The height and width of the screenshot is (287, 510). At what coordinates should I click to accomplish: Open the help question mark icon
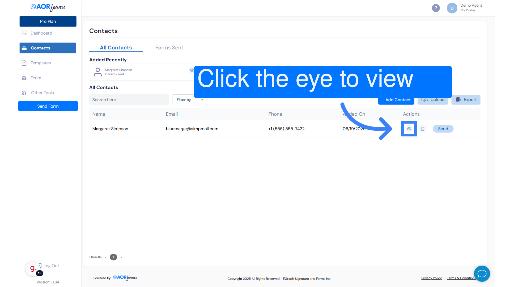[436, 8]
